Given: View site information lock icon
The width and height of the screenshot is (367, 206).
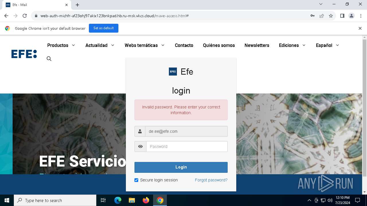Looking at the screenshot, I should point(36,16).
